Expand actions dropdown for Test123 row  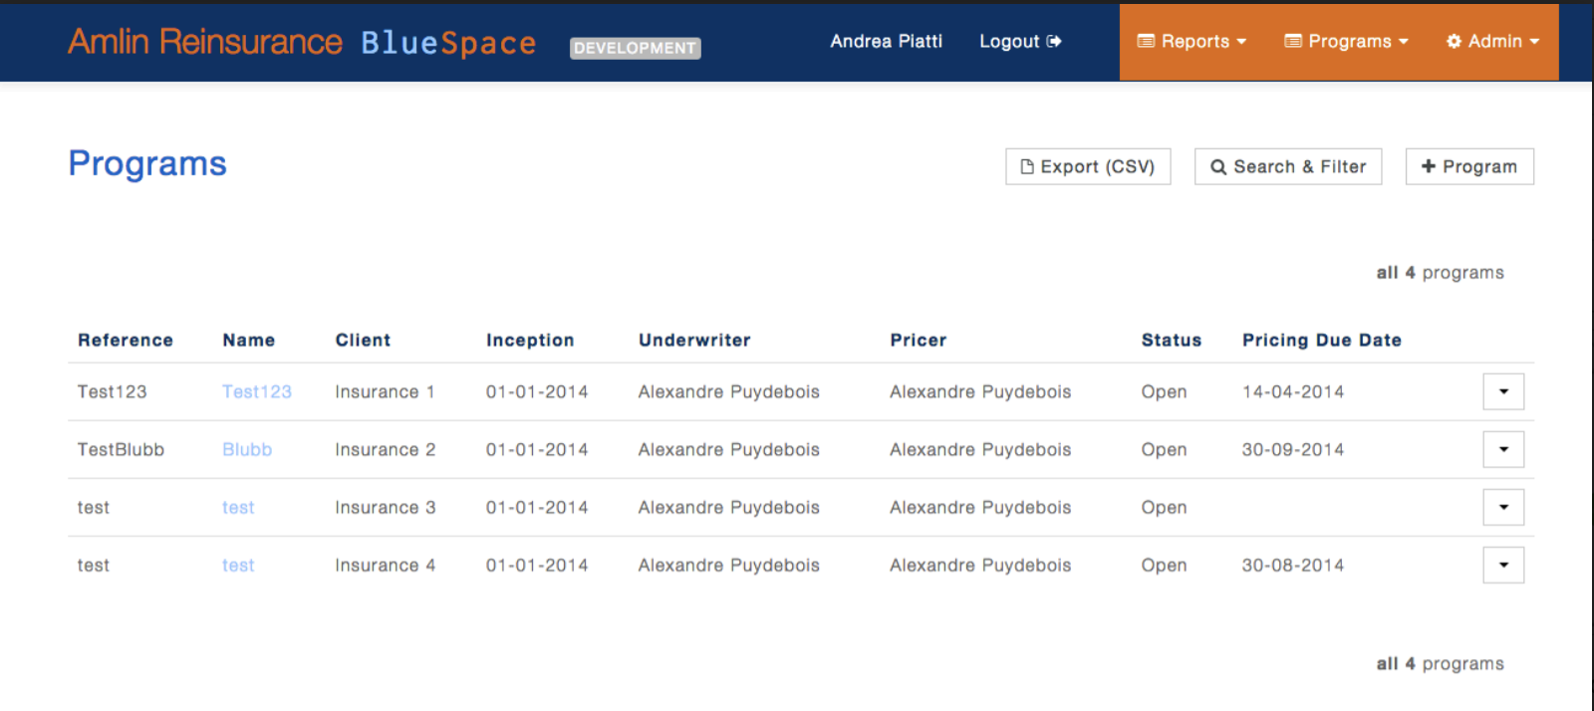[x=1503, y=391]
